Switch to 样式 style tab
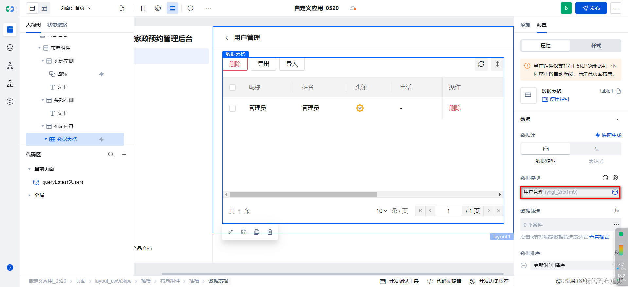Image resolution: width=628 pixels, height=287 pixels. [x=596, y=46]
